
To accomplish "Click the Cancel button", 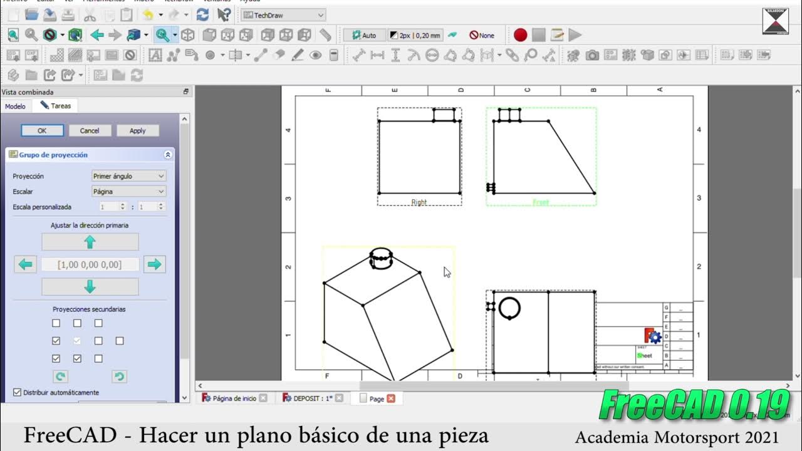I will click(x=90, y=130).
